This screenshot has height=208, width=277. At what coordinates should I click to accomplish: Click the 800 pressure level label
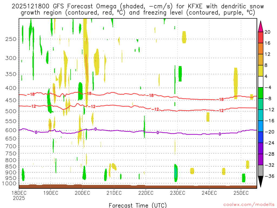pos(11,160)
